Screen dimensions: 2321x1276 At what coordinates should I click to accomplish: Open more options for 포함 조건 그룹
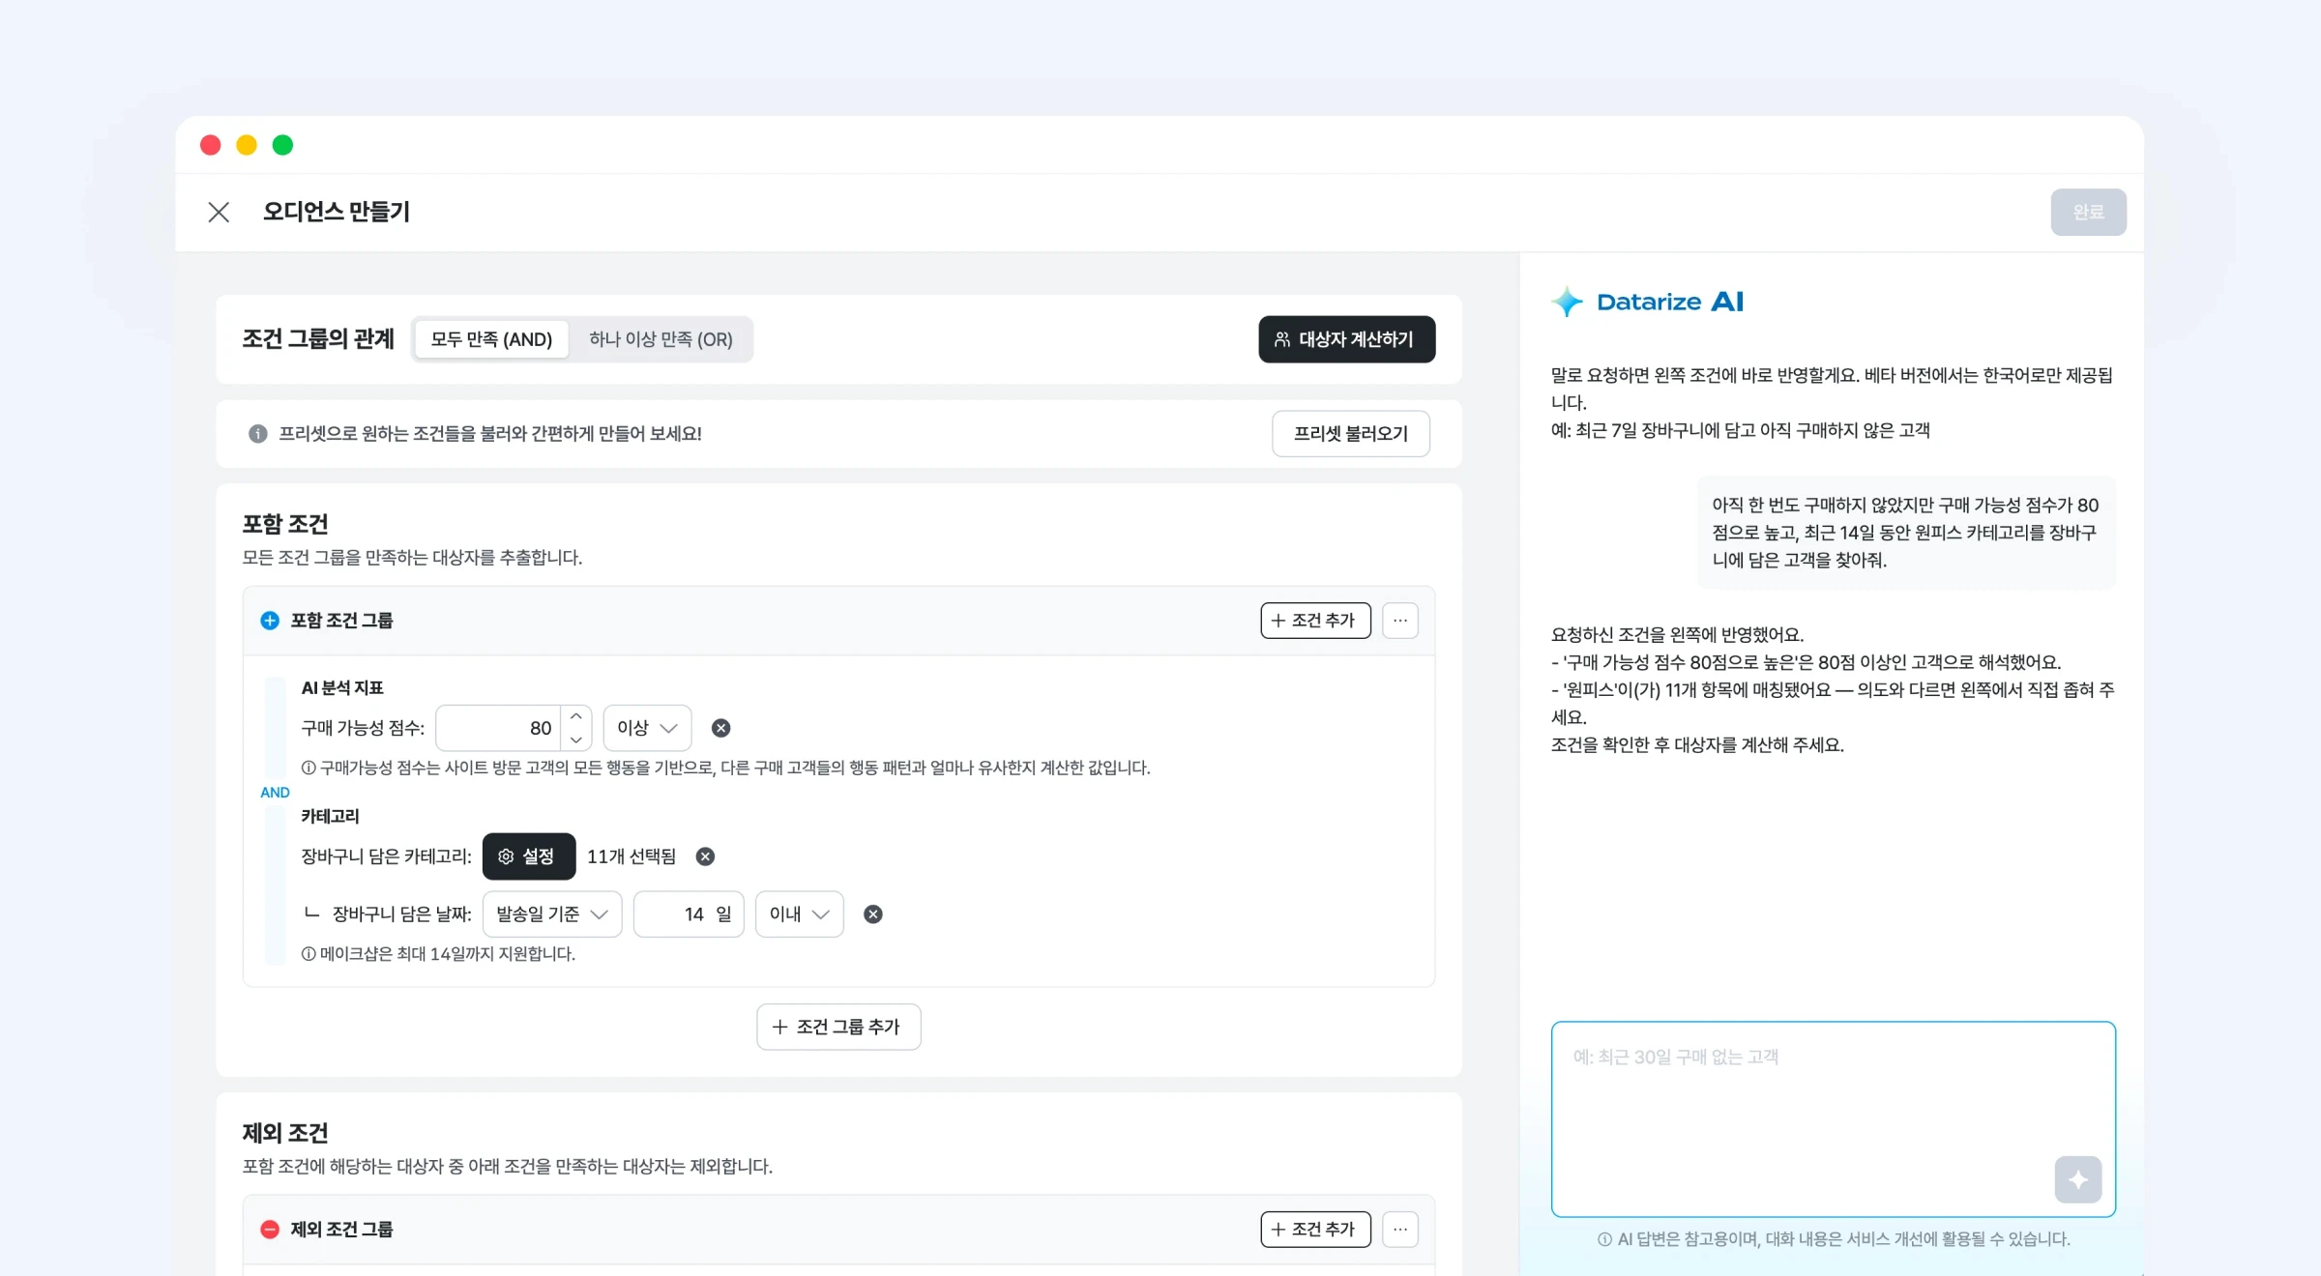(1399, 621)
